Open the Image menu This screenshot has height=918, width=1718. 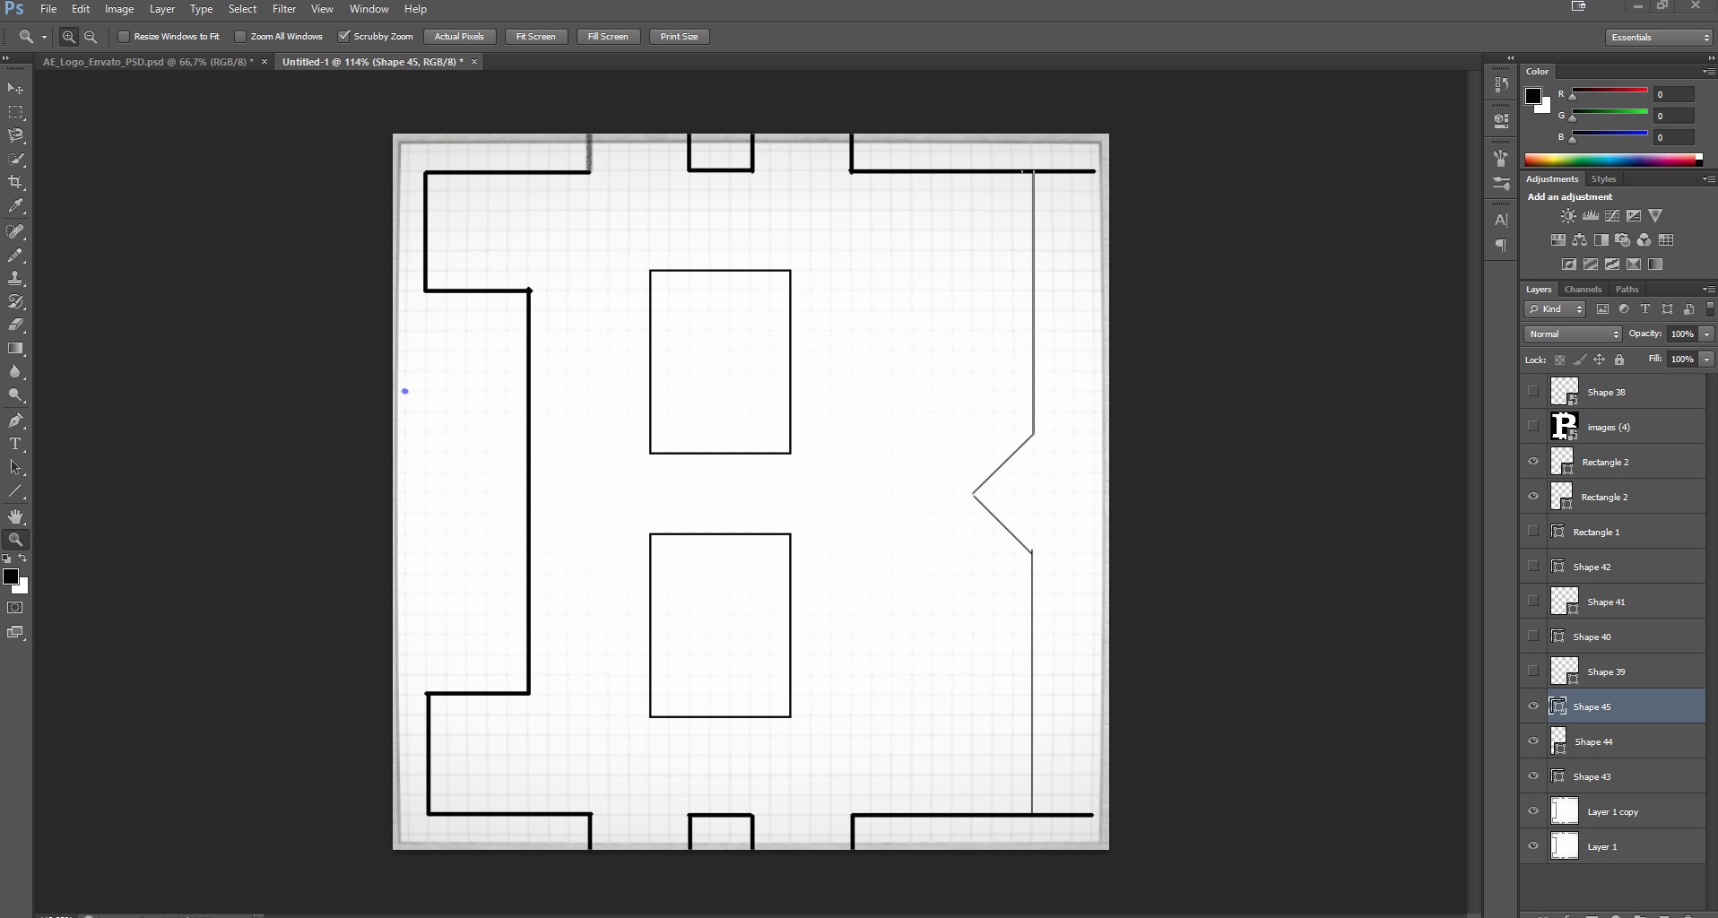coord(119,9)
